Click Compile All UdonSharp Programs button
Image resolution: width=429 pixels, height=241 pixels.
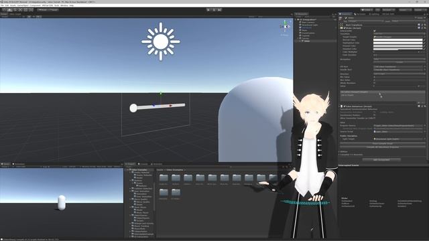click(x=383, y=147)
